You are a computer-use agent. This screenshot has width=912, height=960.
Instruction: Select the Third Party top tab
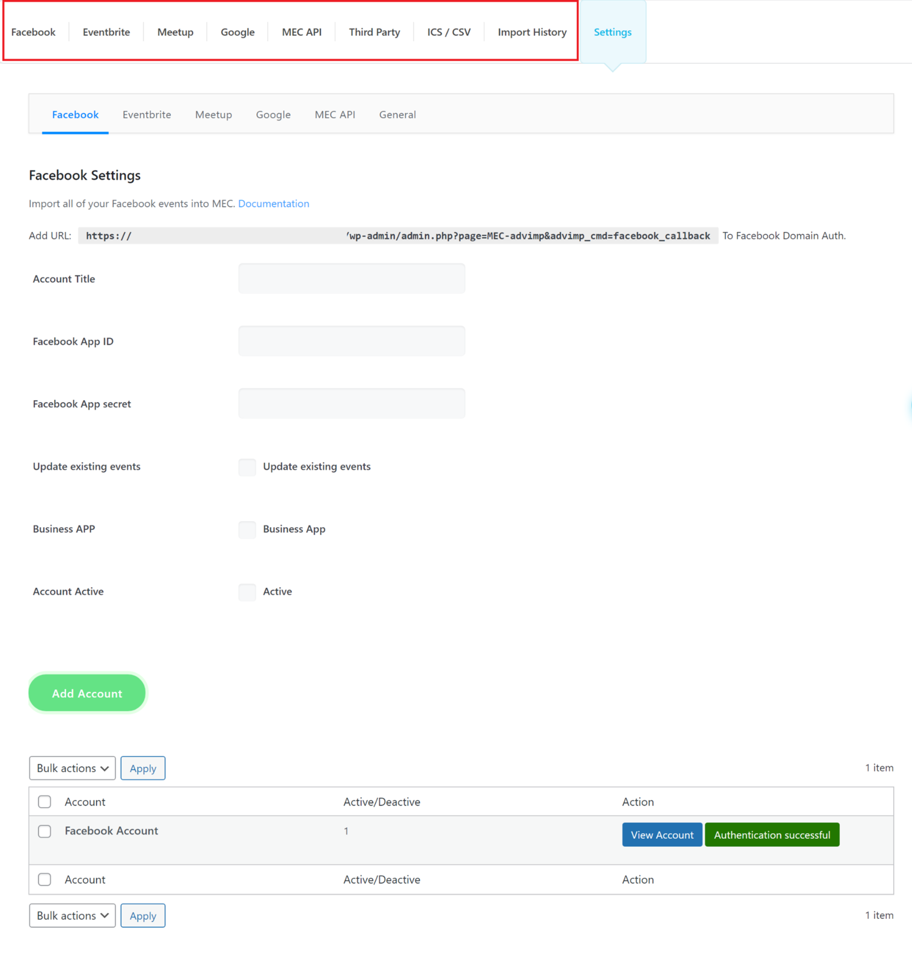pos(374,32)
